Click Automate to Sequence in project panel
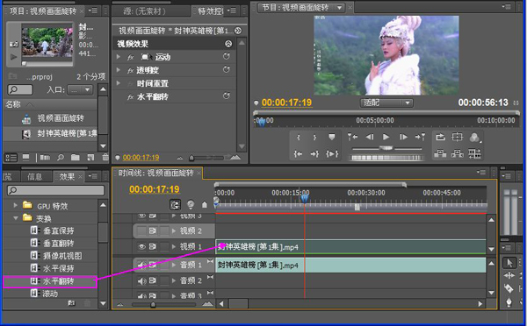 [x=45, y=157]
